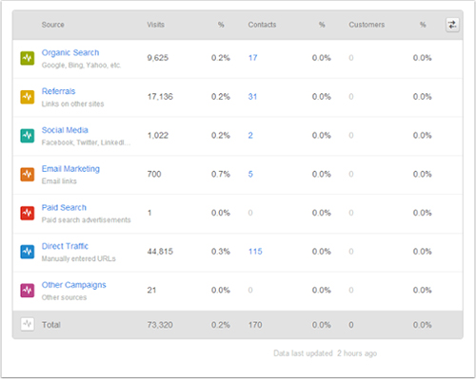Open the Social Media source link
This screenshot has width=476, height=379.
pyautogui.click(x=65, y=130)
